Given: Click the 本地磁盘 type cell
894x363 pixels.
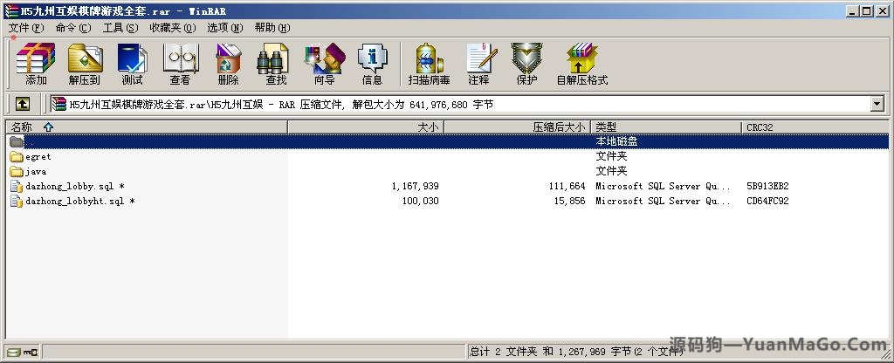Looking at the screenshot, I should pos(616,141).
